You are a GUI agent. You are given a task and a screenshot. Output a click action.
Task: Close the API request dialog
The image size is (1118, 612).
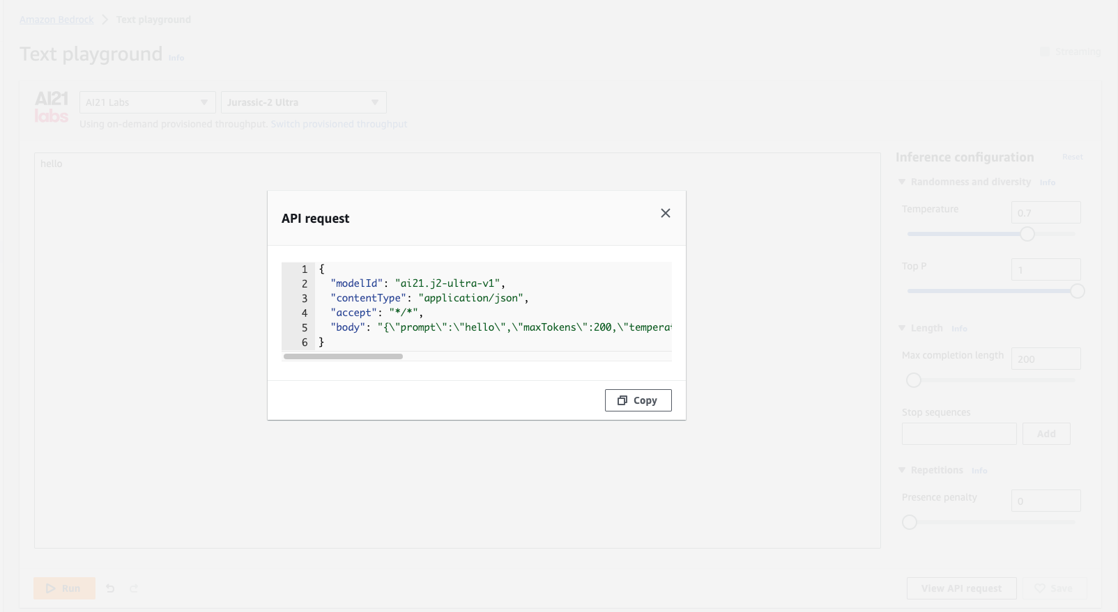tap(666, 213)
